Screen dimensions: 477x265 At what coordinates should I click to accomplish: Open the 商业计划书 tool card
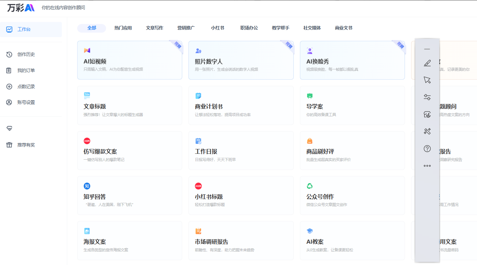[241, 105]
